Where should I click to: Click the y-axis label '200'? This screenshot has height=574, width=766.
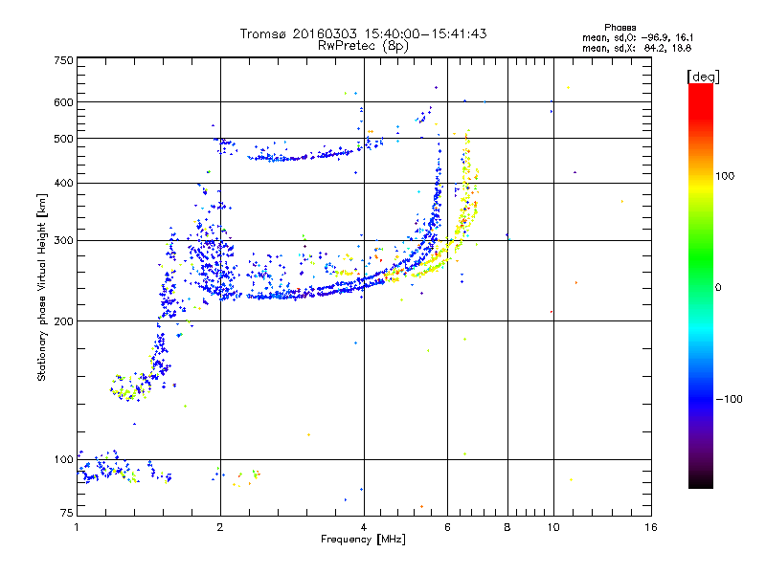pos(63,321)
